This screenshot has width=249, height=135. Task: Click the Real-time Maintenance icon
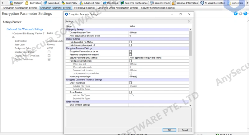pyautogui.click(x=122, y=3)
